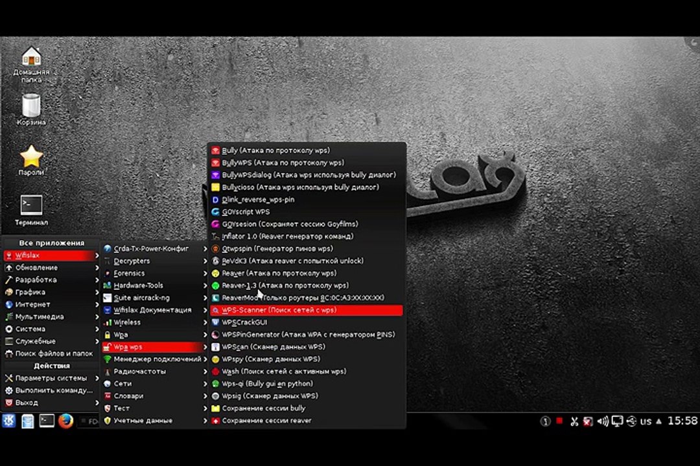Open the Forensics submenu
Screen dimensions: 700x466
pos(155,273)
